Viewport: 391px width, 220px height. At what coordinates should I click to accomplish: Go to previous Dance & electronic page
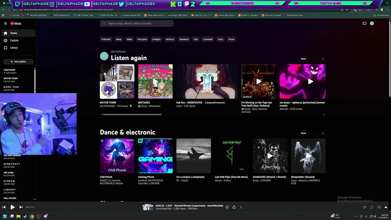click(315, 133)
